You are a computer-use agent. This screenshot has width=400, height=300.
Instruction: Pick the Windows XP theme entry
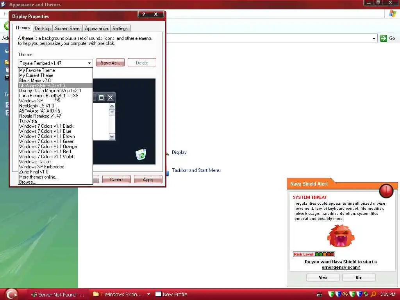(x=55, y=101)
